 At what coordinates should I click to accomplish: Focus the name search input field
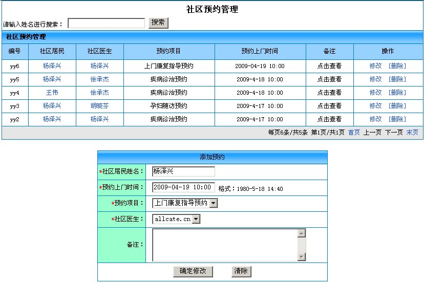pos(107,24)
